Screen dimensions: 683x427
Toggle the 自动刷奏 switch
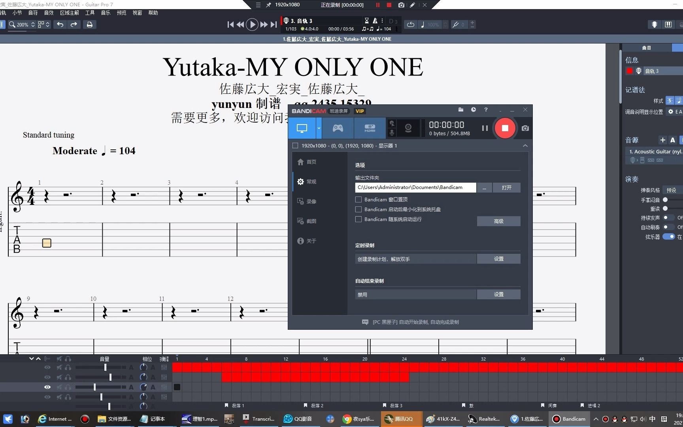pyautogui.click(x=669, y=227)
